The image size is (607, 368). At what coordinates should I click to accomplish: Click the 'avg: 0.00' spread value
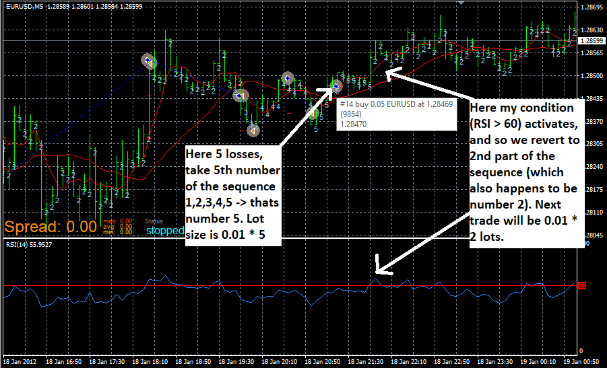(118, 227)
